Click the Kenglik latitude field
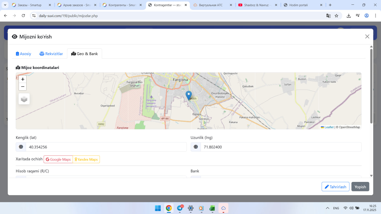This screenshot has width=381, height=214. pos(106,147)
